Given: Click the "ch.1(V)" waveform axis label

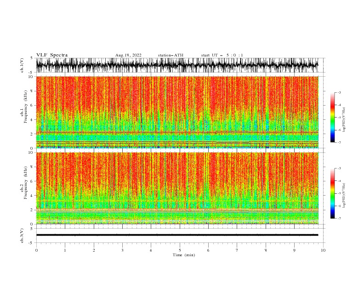Looking at the screenshot, I should tap(22, 65).
